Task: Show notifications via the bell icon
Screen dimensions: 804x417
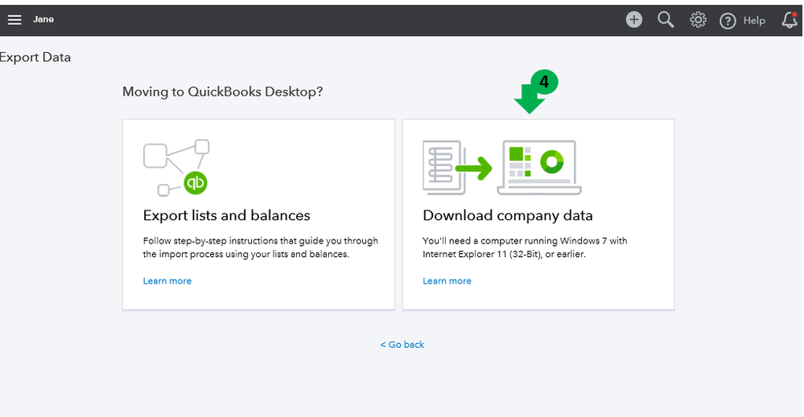Action: click(790, 21)
